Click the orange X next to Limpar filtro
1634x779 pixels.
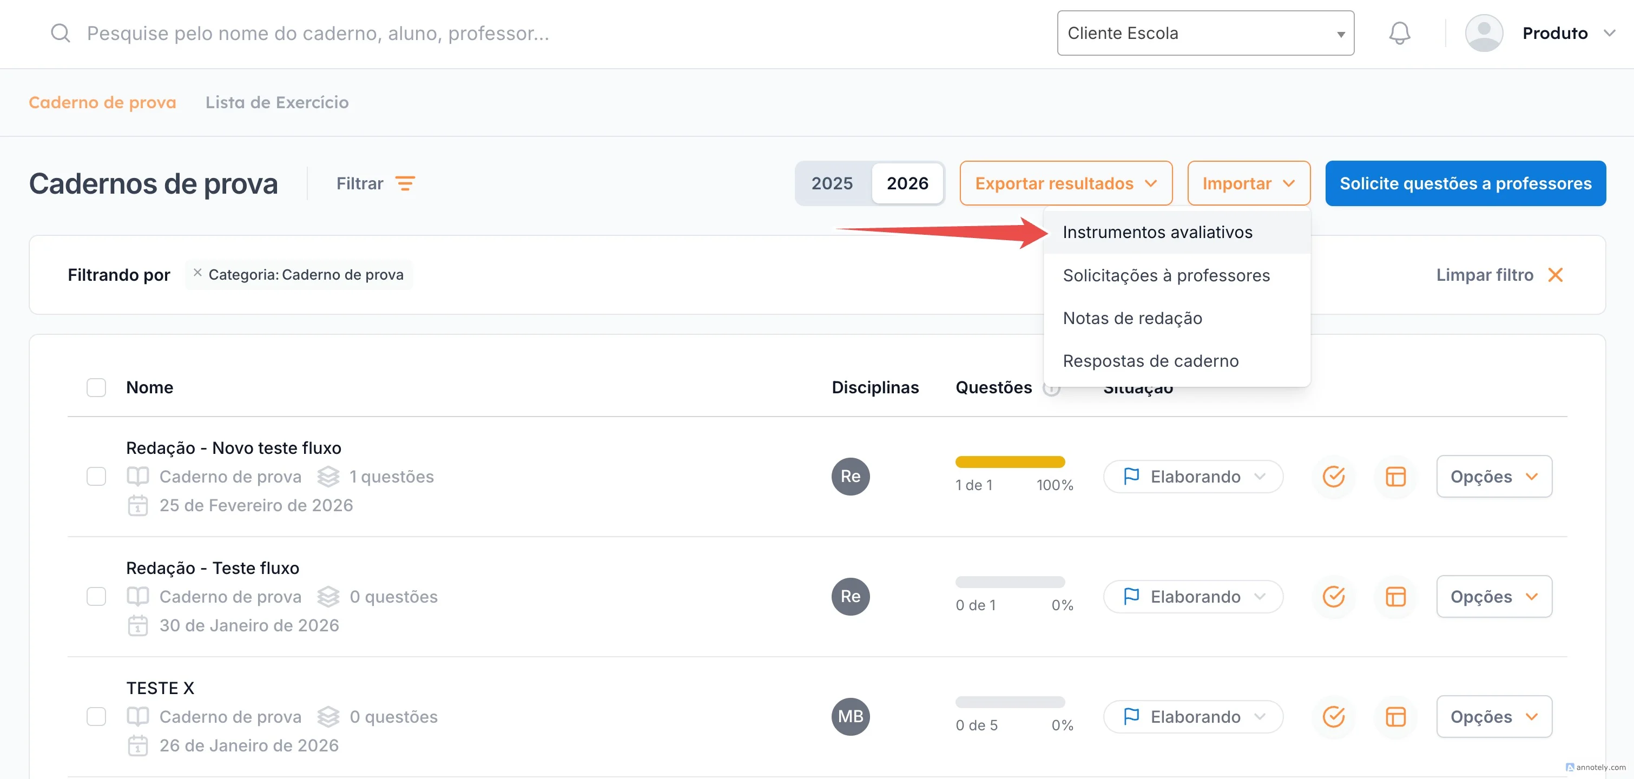1554,275
